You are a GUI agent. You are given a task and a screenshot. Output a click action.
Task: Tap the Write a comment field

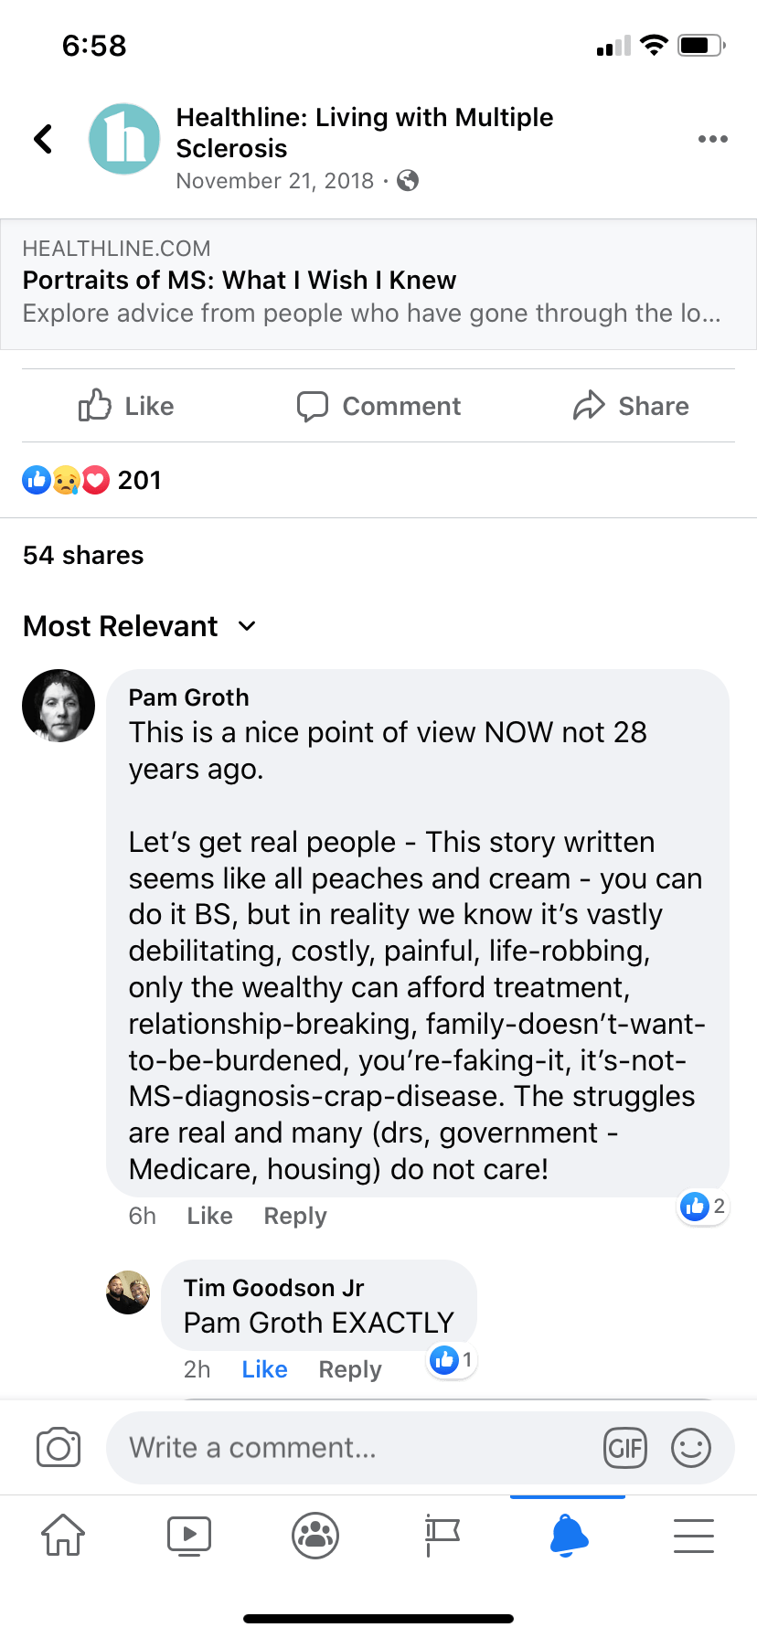point(357,1448)
